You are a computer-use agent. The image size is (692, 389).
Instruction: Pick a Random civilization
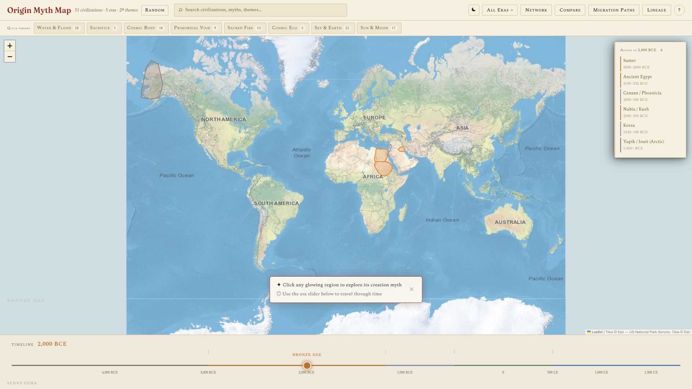pyautogui.click(x=155, y=10)
